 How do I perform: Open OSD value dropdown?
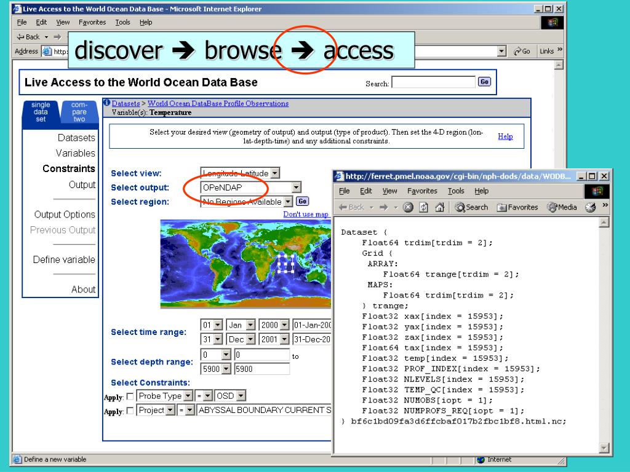[241, 396]
